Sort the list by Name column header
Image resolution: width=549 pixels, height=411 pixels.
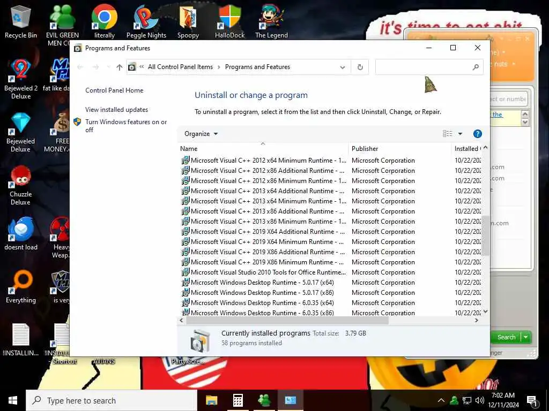click(263, 149)
